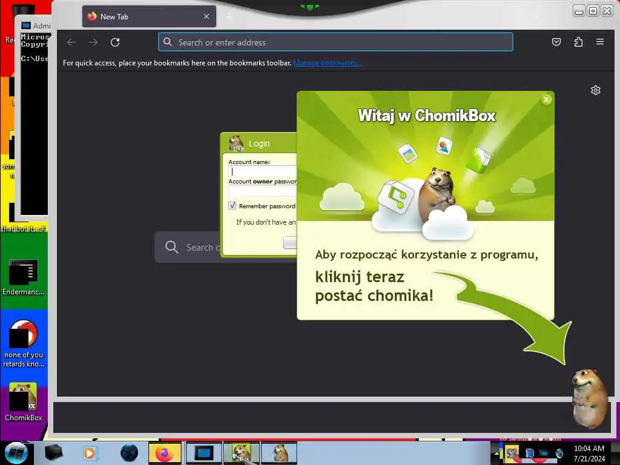Click the 'If you don't have an' text in Login
Image resolution: width=620 pixels, height=465 pixels.
click(x=266, y=222)
